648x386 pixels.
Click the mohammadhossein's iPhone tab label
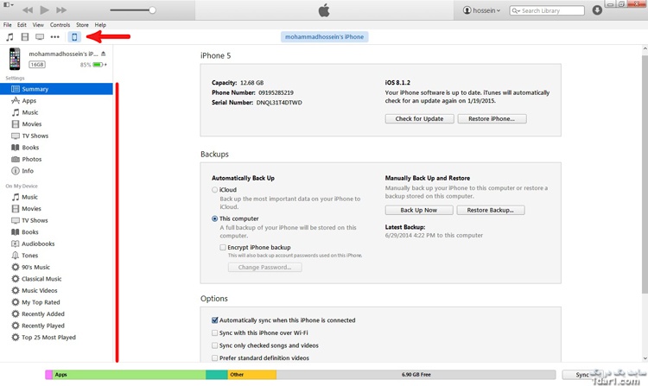[324, 37]
